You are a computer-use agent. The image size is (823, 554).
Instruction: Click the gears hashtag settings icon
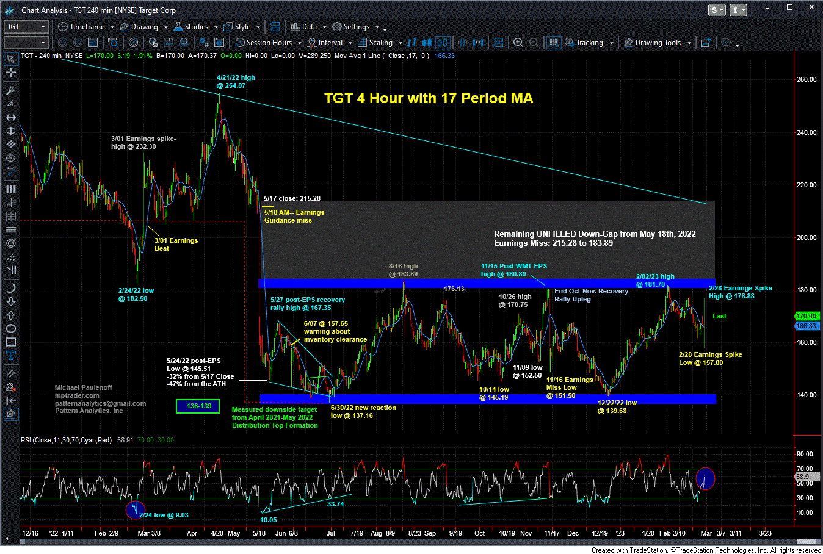point(205,43)
